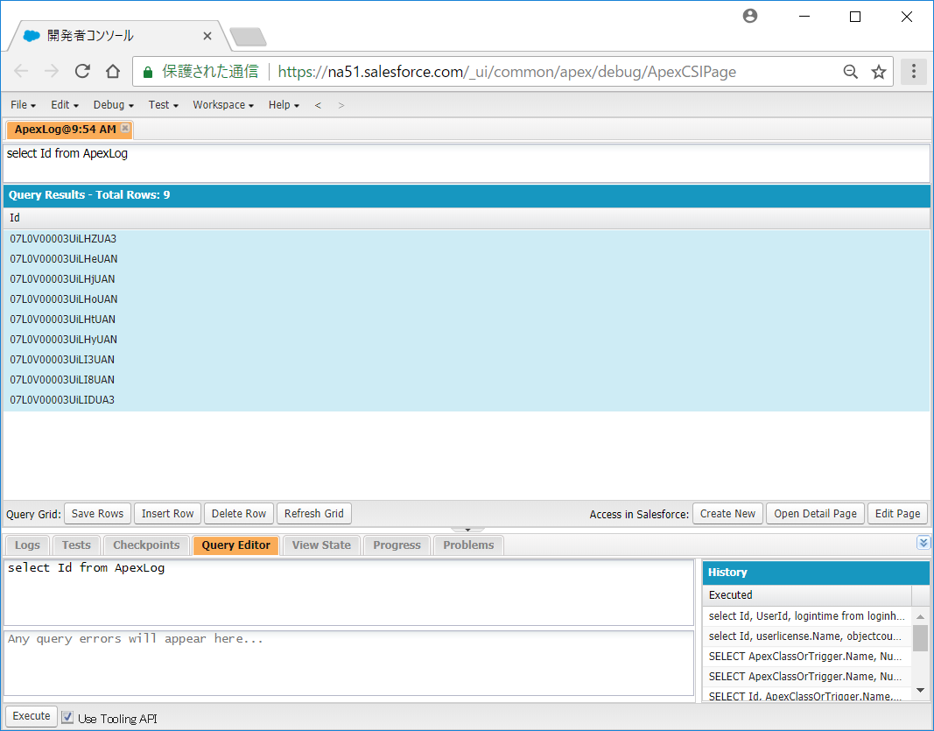The width and height of the screenshot is (934, 731).
Task: Open history query 'select Id, userlicense.Name'
Action: coord(807,636)
